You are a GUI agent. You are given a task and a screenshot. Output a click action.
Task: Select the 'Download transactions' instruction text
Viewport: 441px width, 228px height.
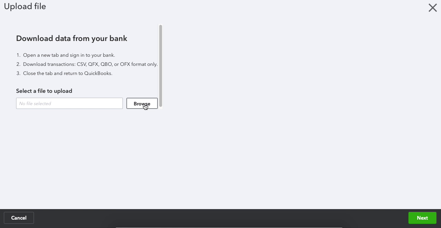[90, 64]
